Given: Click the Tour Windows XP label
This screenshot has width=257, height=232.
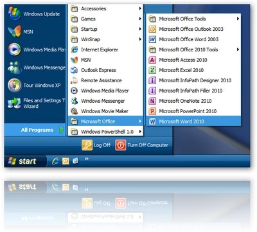Looking at the screenshot, I should pyautogui.click(x=42, y=85).
